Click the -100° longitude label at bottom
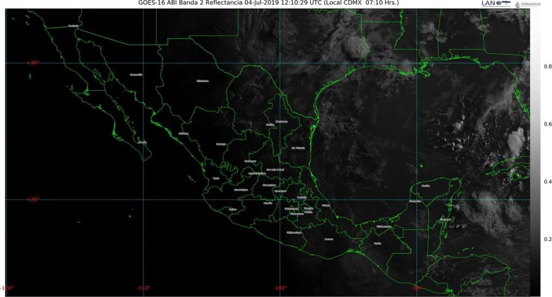This screenshot has height=297, width=552. [x=279, y=288]
